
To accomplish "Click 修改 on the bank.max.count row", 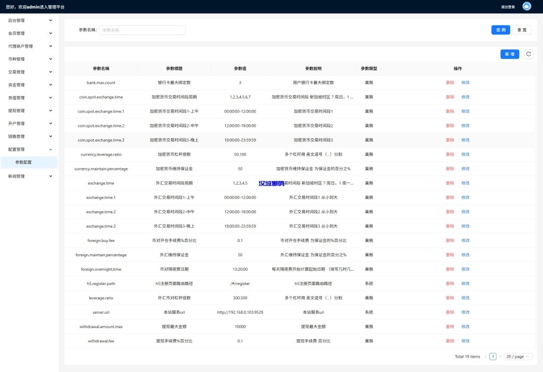I will coord(465,83).
